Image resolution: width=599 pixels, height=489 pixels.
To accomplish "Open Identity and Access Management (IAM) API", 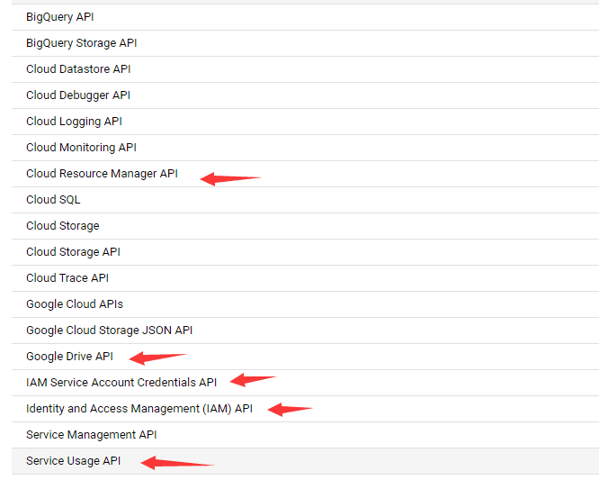I will 139,409.
